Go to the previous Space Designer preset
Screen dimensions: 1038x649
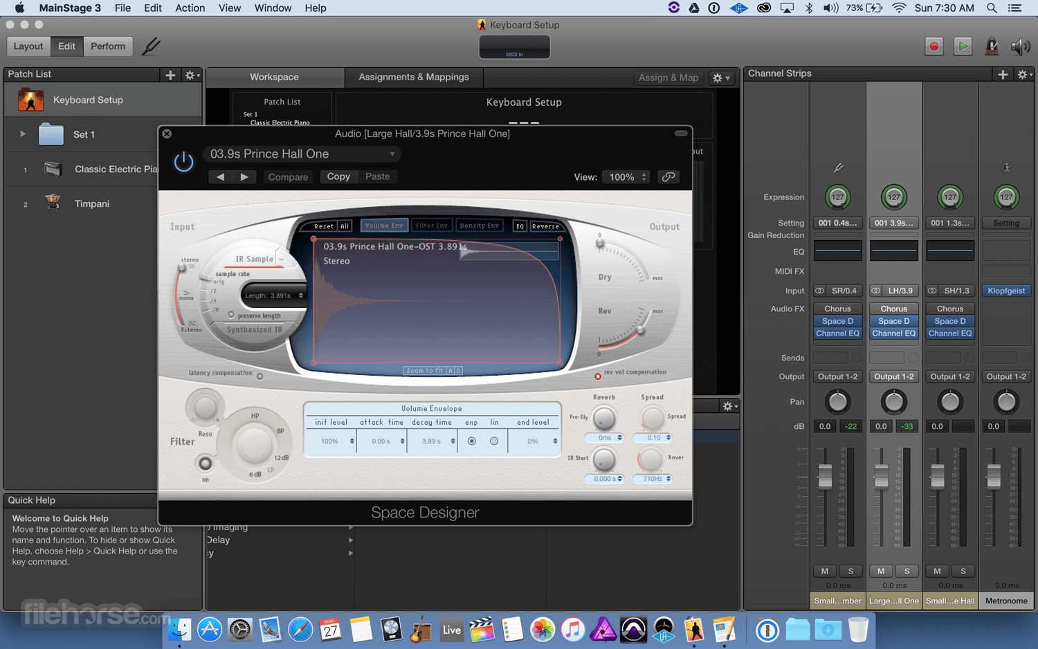tap(221, 177)
